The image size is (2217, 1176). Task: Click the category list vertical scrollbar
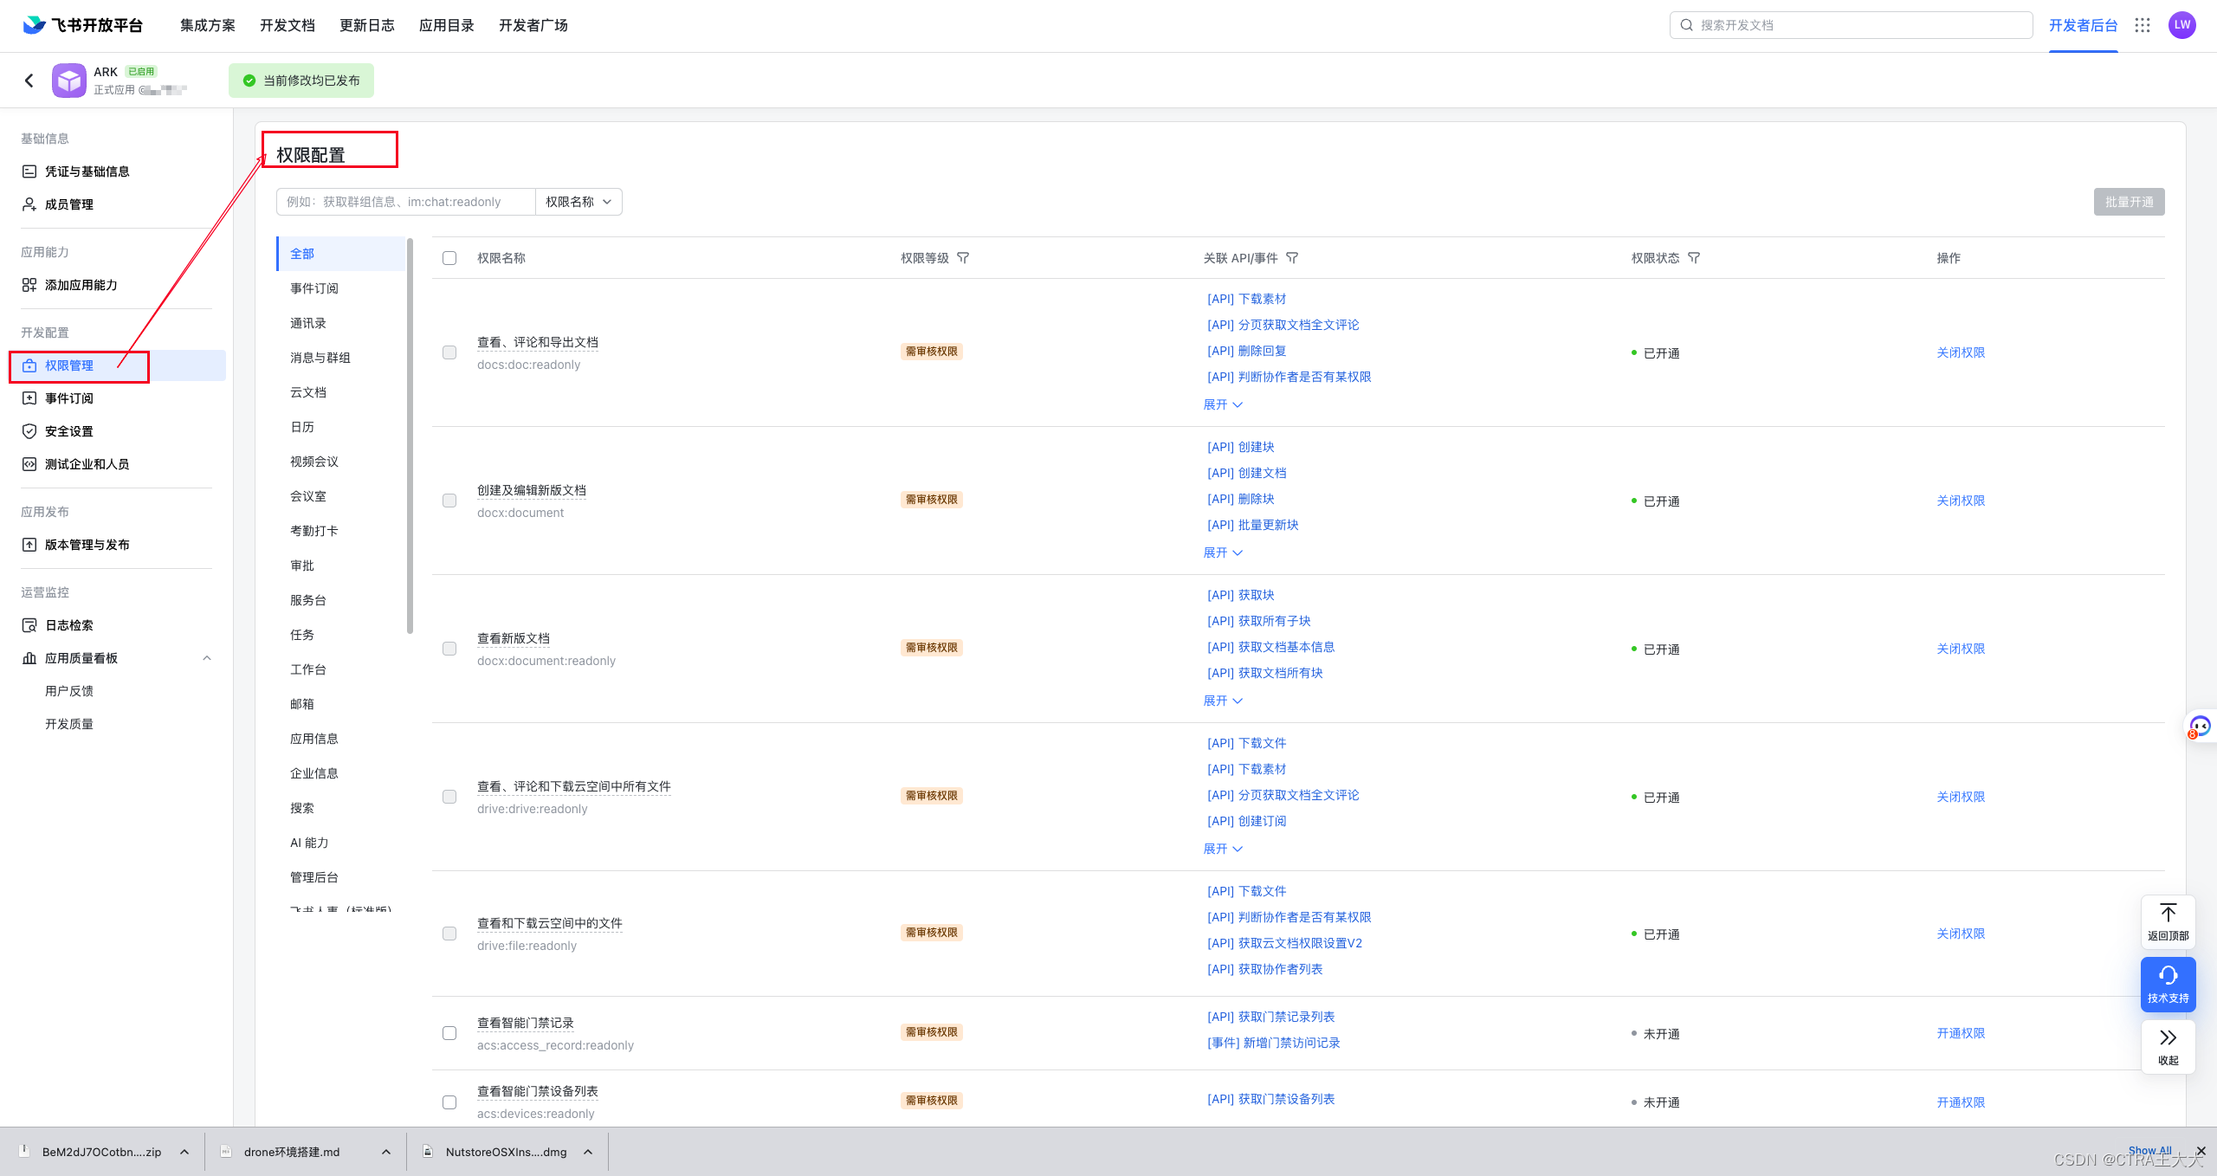click(410, 433)
